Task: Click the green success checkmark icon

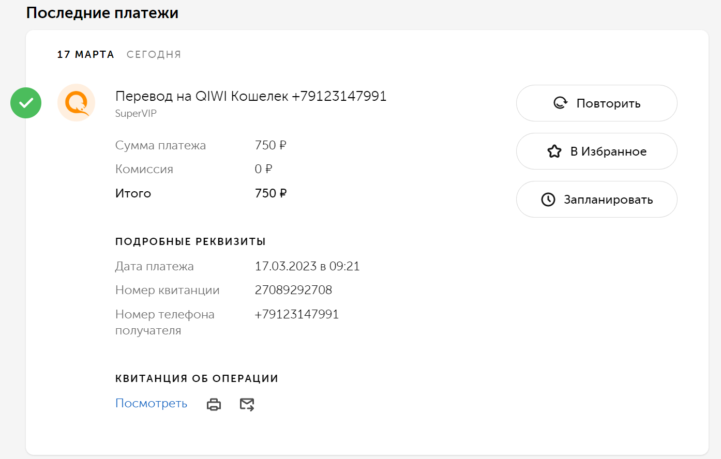Action: (26, 103)
